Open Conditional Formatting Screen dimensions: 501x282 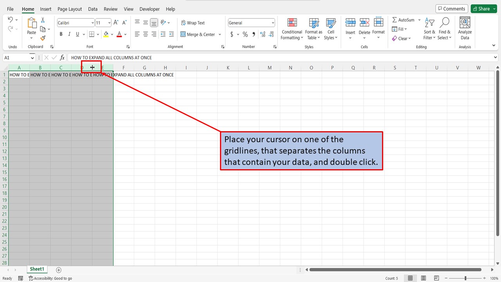point(292,29)
